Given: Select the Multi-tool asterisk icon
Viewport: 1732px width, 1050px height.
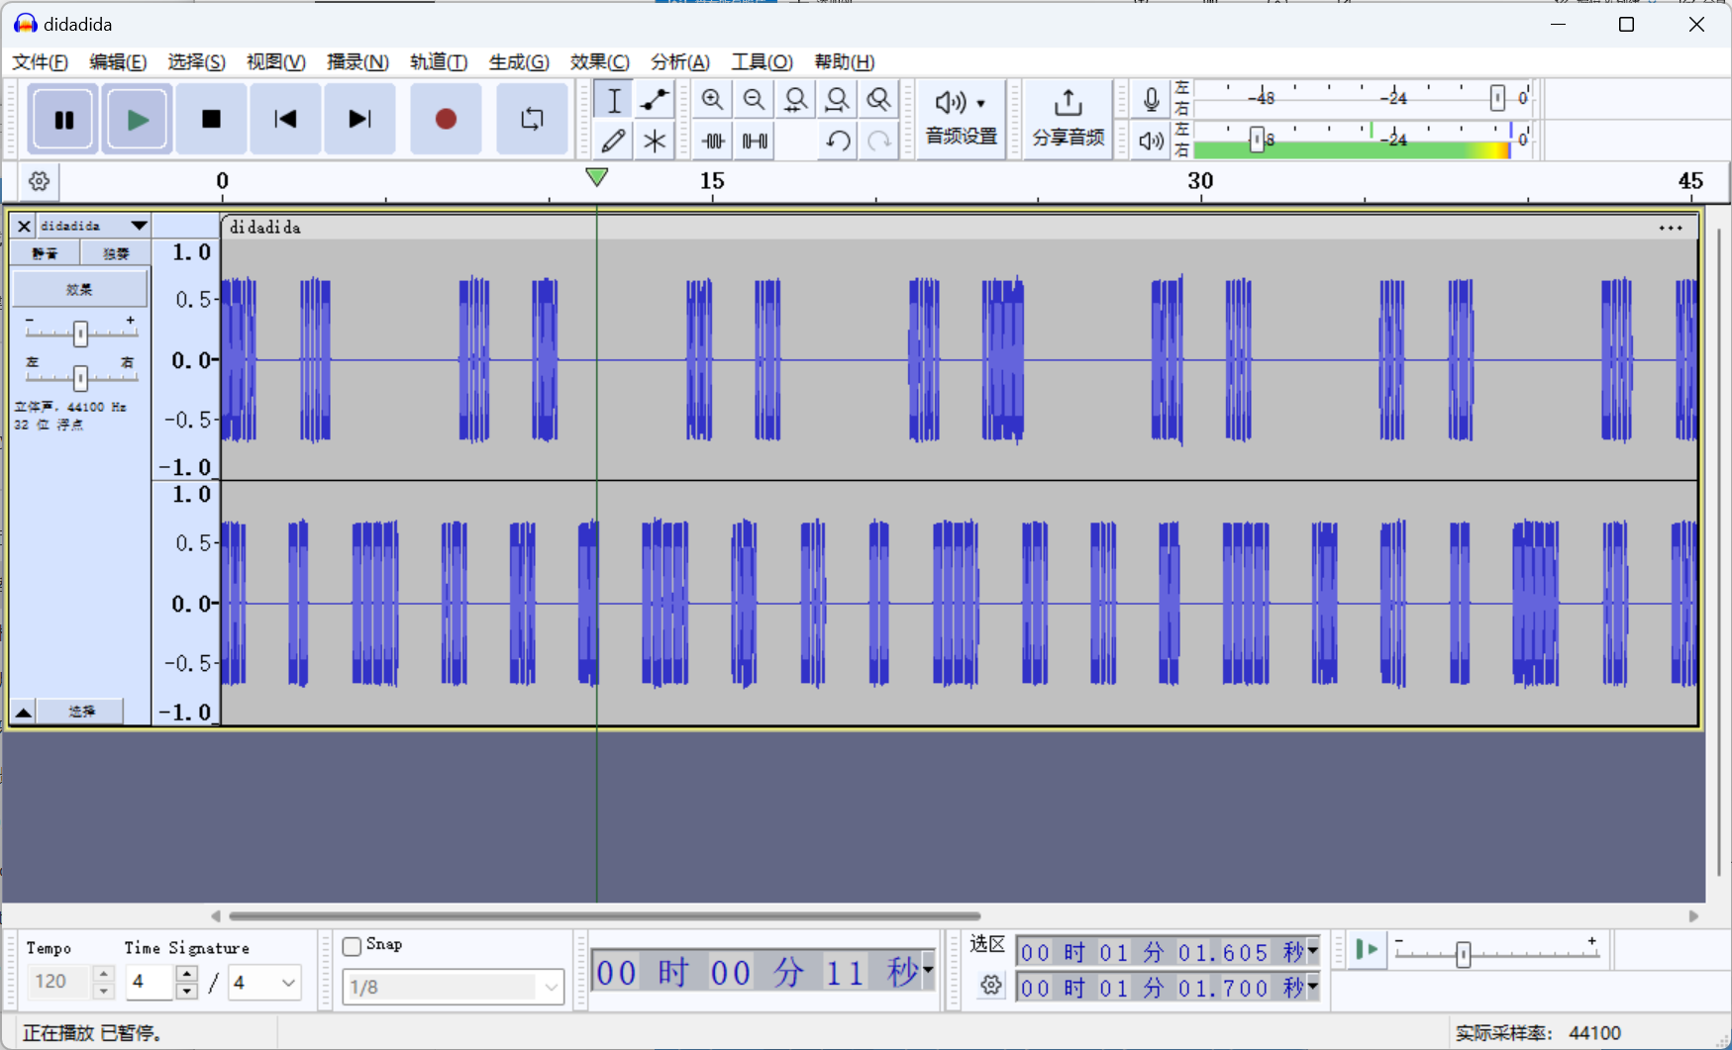Looking at the screenshot, I should pos(655,141).
